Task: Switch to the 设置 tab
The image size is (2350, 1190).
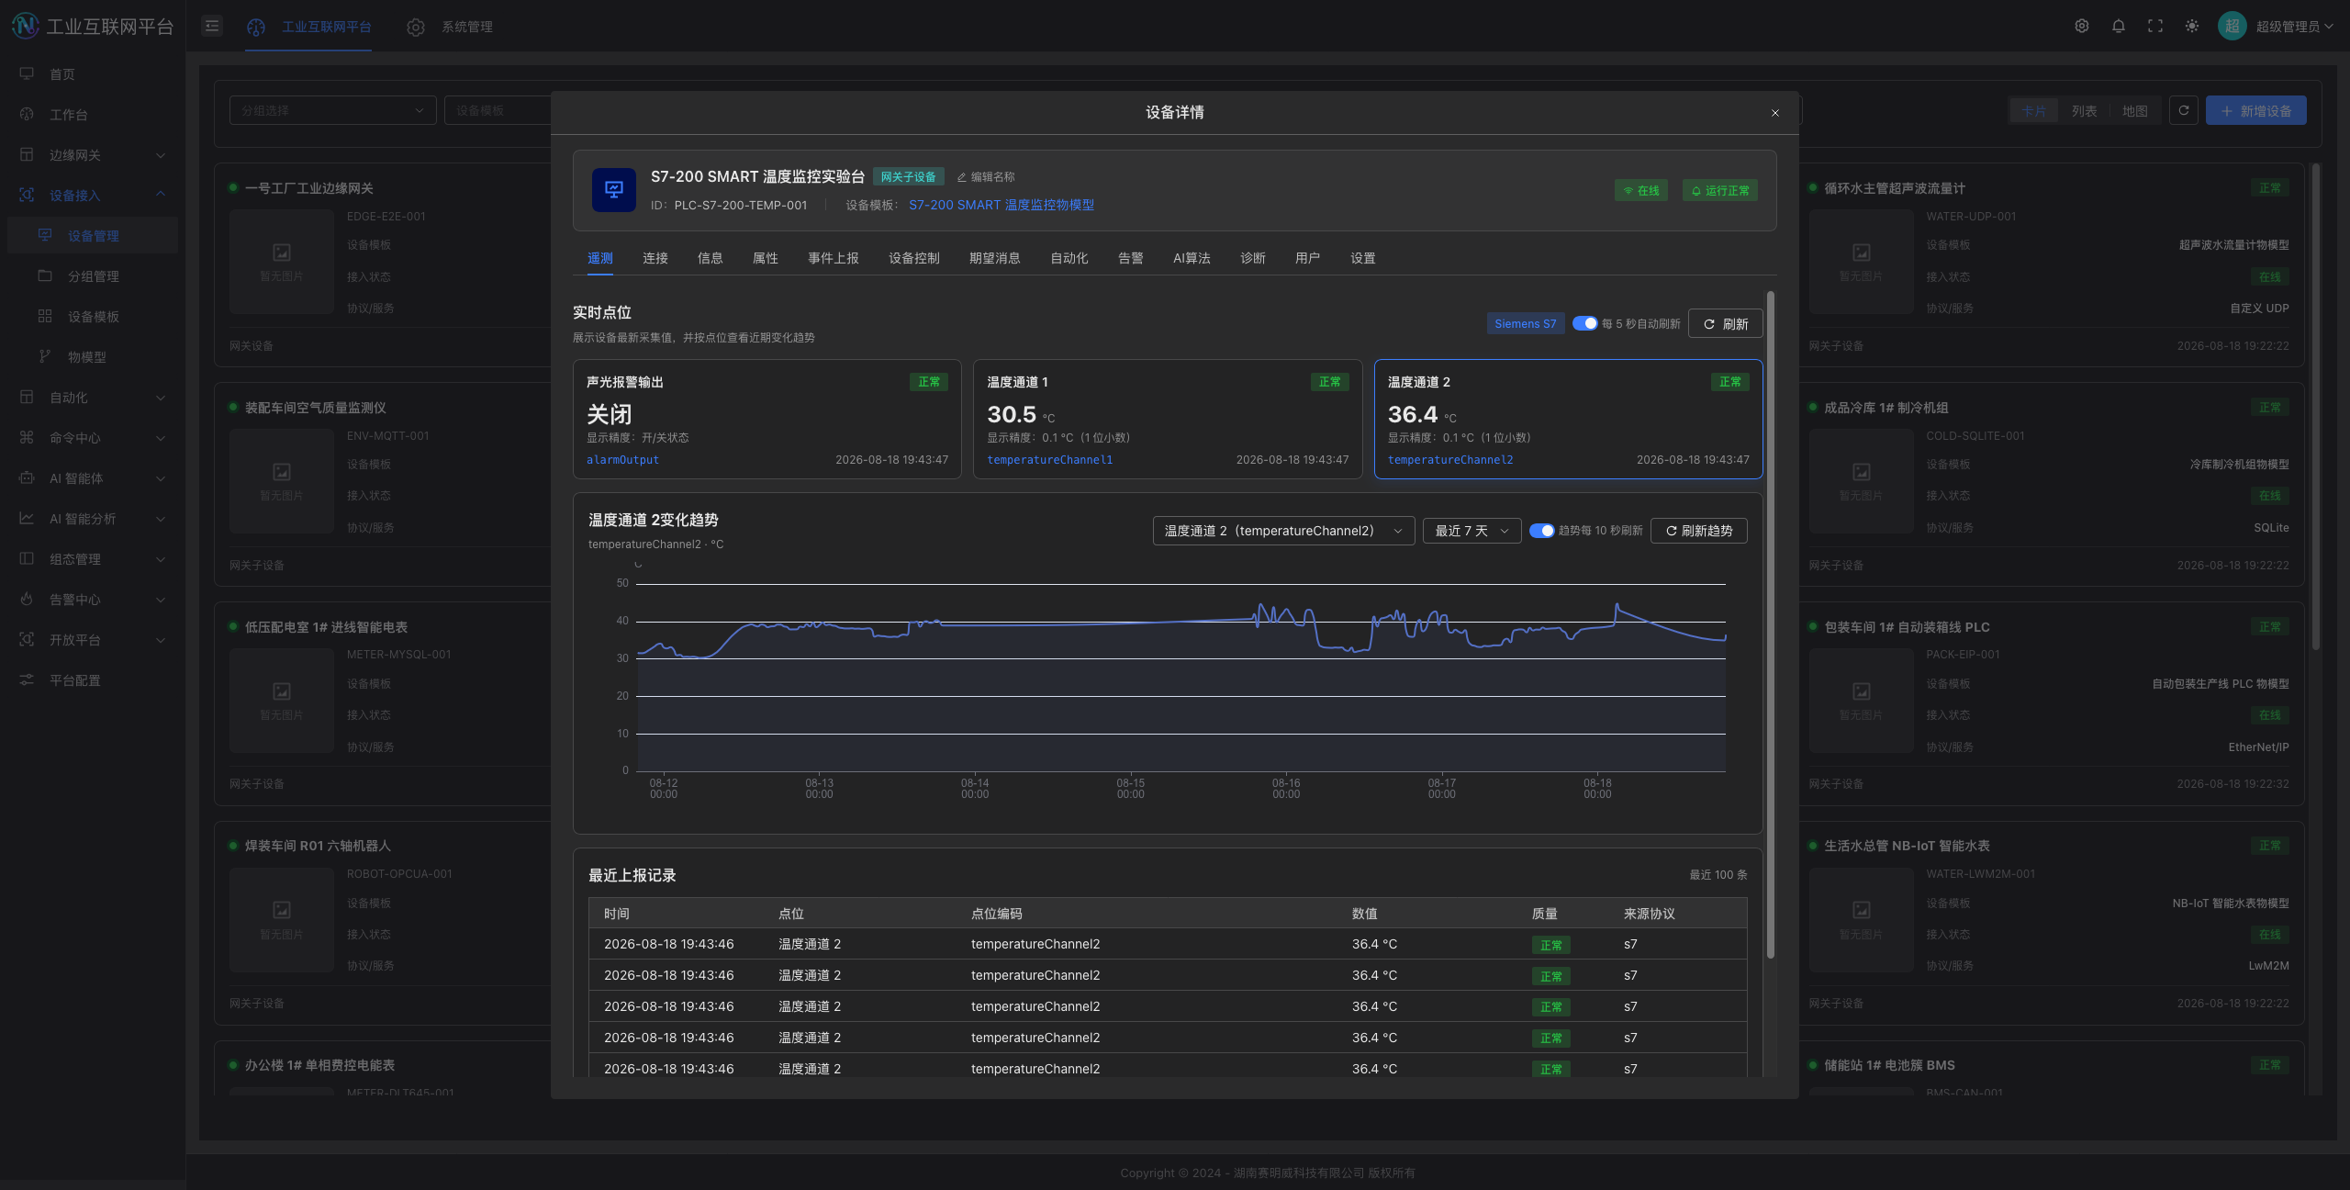Action: 1363,258
